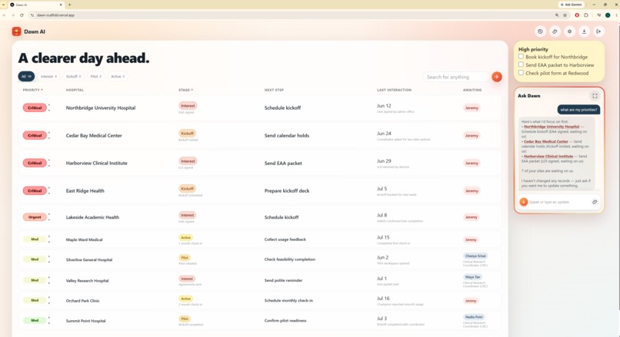Image resolution: width=620 pixels, height=337 pixels.
Task: Click the orange plus add button beside search
Action: point(497,77)
